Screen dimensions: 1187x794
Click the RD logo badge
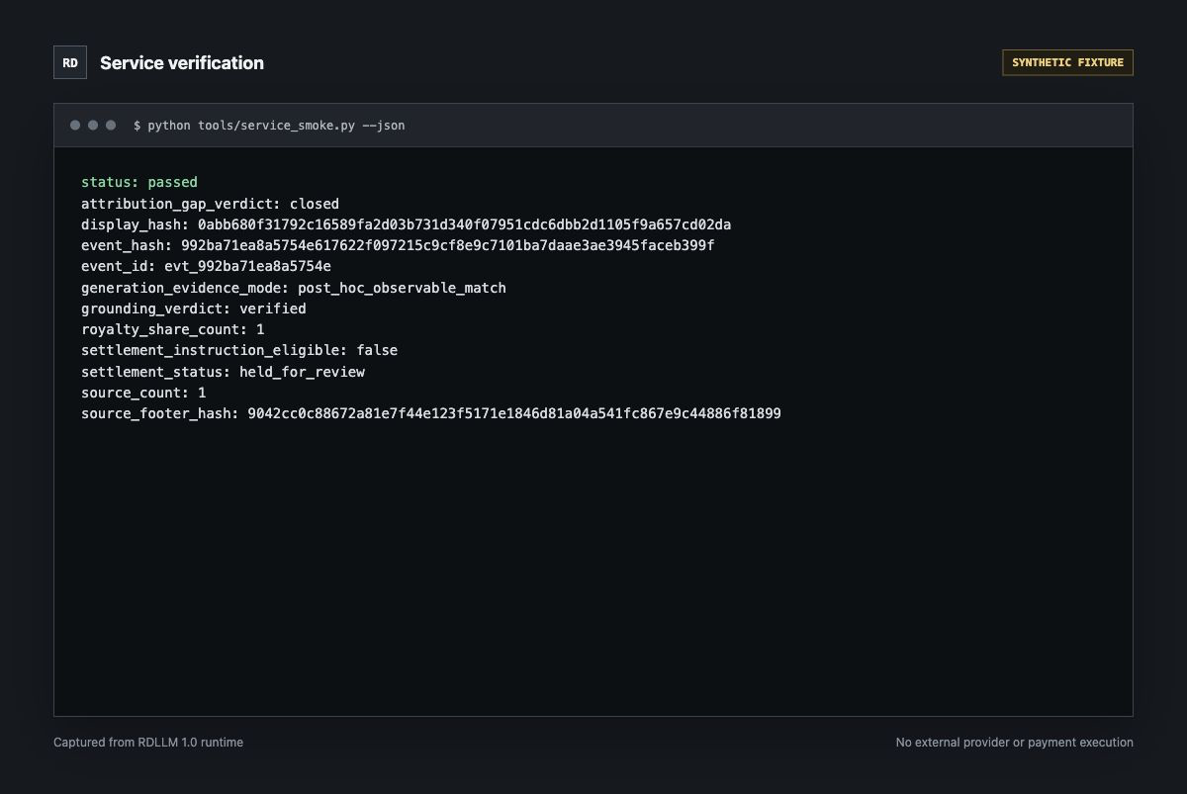(x=70, y=62)
